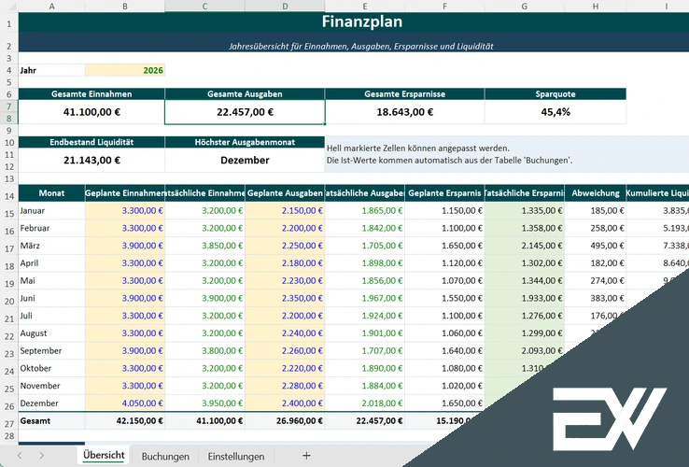The height and width of the screenshot is (467, 689).
Task: Select Endbestand Liquidität value 21.143,00 €
Action: tap(91, 160)
